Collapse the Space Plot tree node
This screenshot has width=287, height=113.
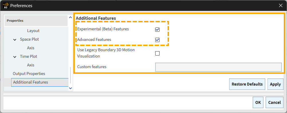click(15, 40)
